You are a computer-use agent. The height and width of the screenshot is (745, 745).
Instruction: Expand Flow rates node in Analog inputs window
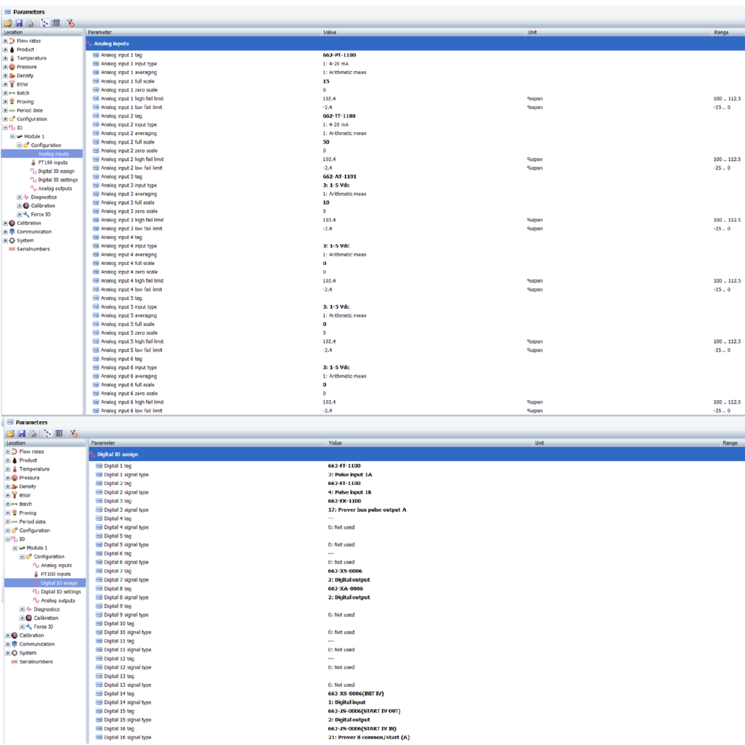[x=5, y=41]
